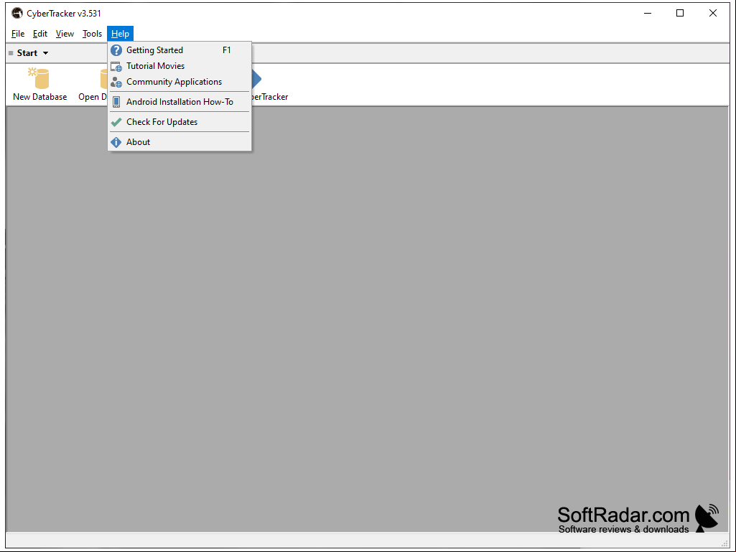Click the Check For Updates checkmark icon
736x552 pixels.
116,122
